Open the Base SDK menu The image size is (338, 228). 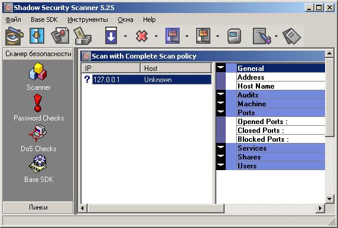click(44, 19)
